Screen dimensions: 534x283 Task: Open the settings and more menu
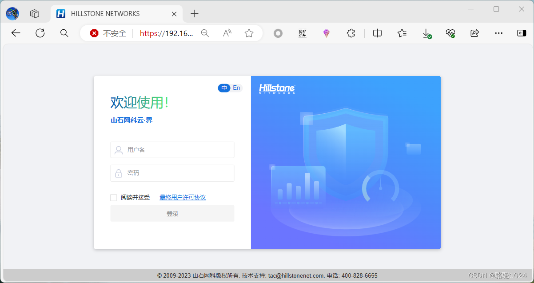(x=499, y=33)
